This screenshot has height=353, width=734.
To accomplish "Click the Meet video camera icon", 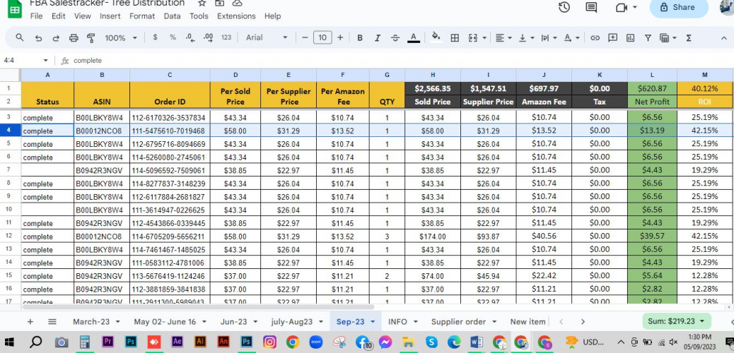I will (x=621, y=7).
